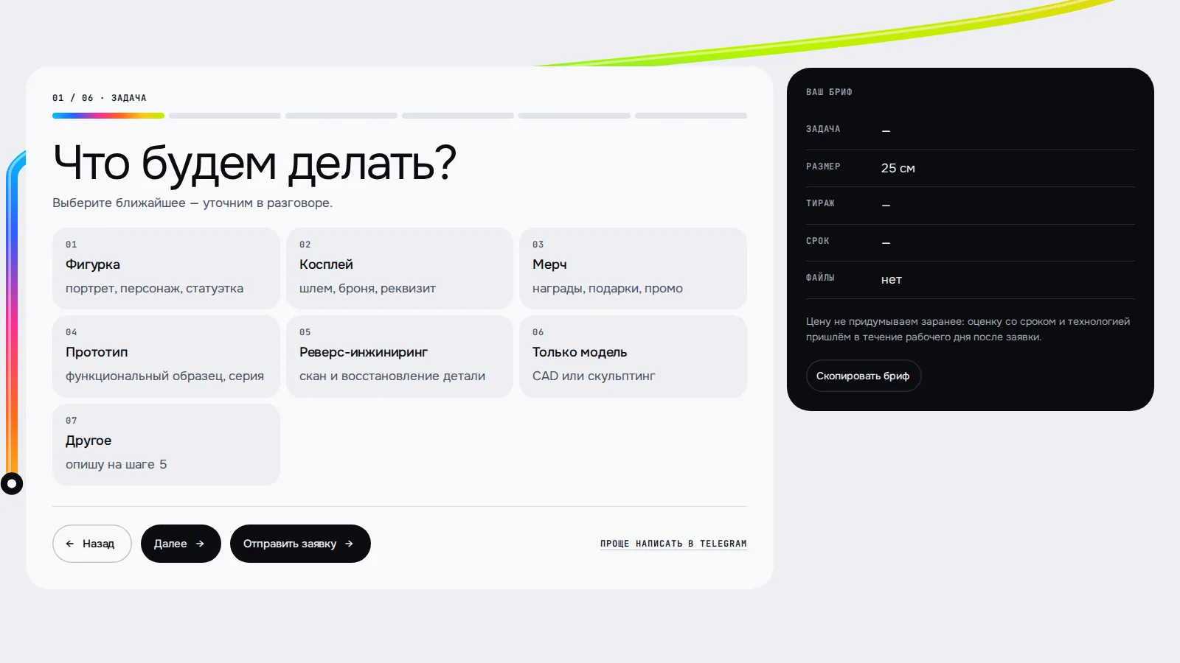Continue with the Далее button
1180x663 pixels.
click(181, 544)
